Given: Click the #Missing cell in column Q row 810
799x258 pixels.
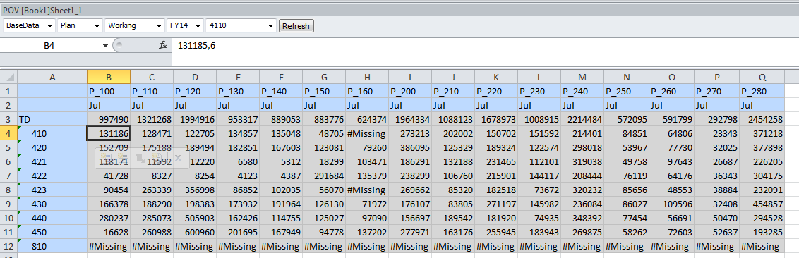Looking at the screenshot, I should click(x=762, y=246).
